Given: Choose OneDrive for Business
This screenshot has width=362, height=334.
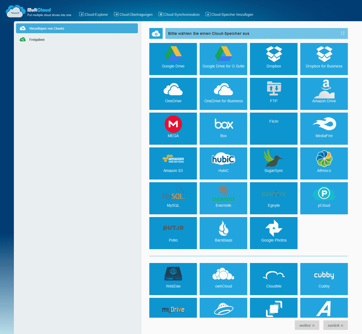Looking at the screenshot, I should (223, 94).
